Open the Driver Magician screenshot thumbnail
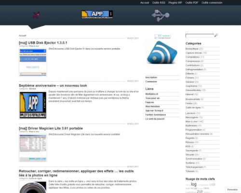This screenshot has width=241, height=193. pos(33,148)
